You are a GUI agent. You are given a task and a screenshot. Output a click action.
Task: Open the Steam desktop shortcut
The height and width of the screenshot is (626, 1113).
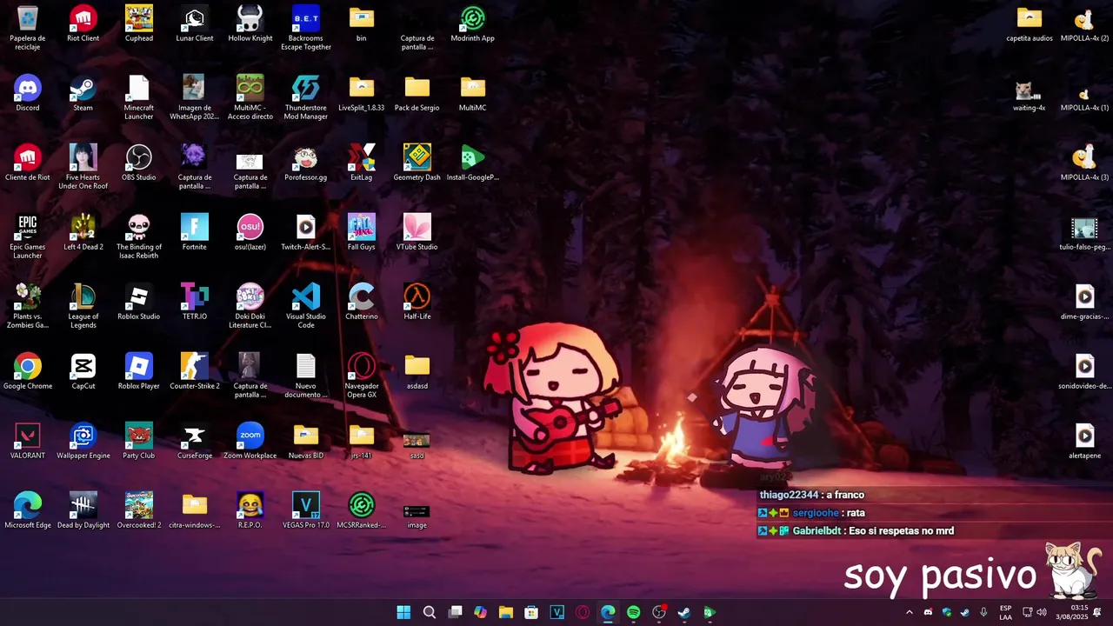click(83, 93)
